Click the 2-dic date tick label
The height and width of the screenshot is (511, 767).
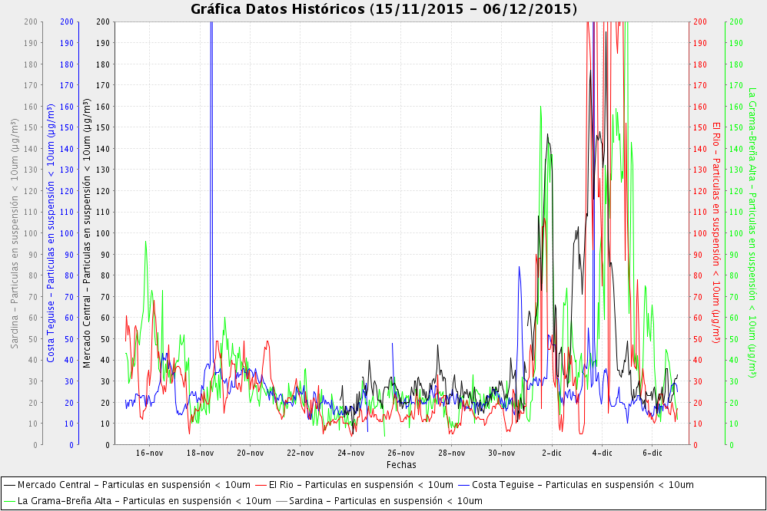click(551, 453)
